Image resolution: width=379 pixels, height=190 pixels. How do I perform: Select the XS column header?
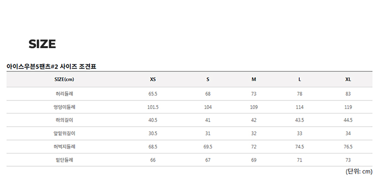click(x=153, y=80)
